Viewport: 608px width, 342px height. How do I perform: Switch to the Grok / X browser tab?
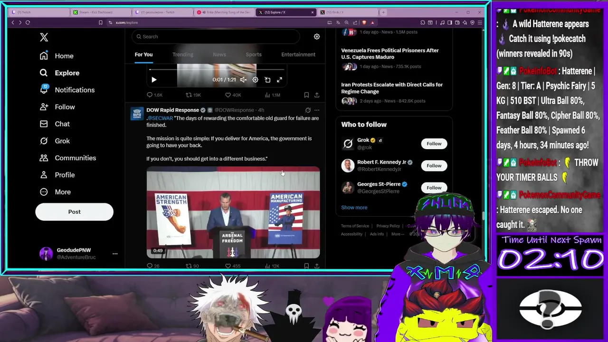(x=348, y=12)
